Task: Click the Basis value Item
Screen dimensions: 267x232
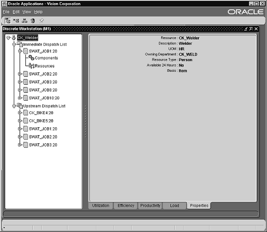Action: 183,70
